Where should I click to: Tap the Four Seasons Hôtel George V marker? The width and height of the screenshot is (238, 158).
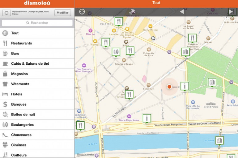point(84,65)
